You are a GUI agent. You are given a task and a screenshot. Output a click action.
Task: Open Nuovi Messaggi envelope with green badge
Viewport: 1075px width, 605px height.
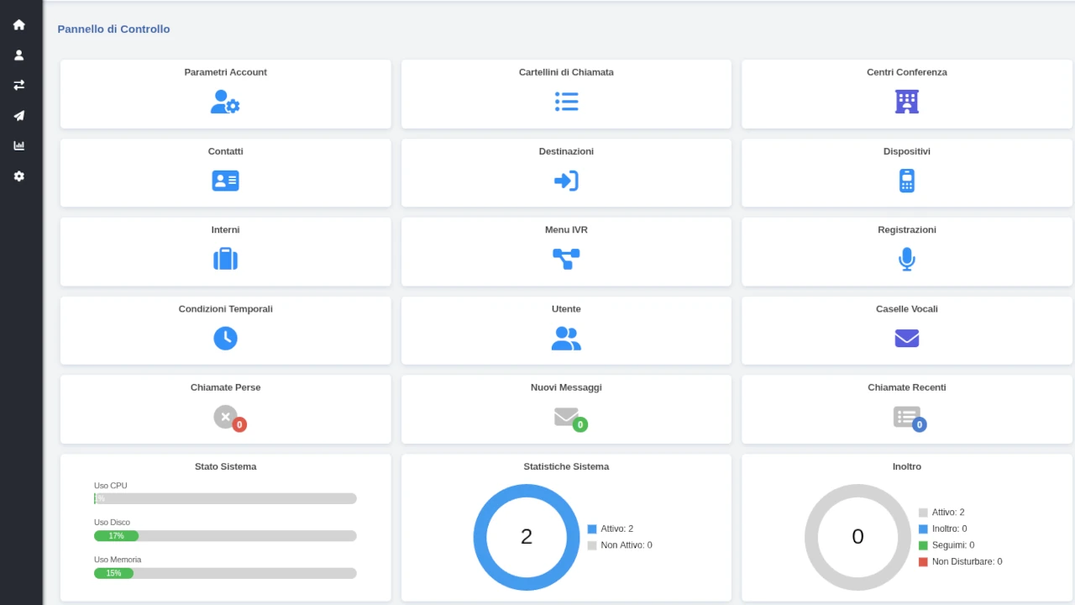[x=568, y=418]
